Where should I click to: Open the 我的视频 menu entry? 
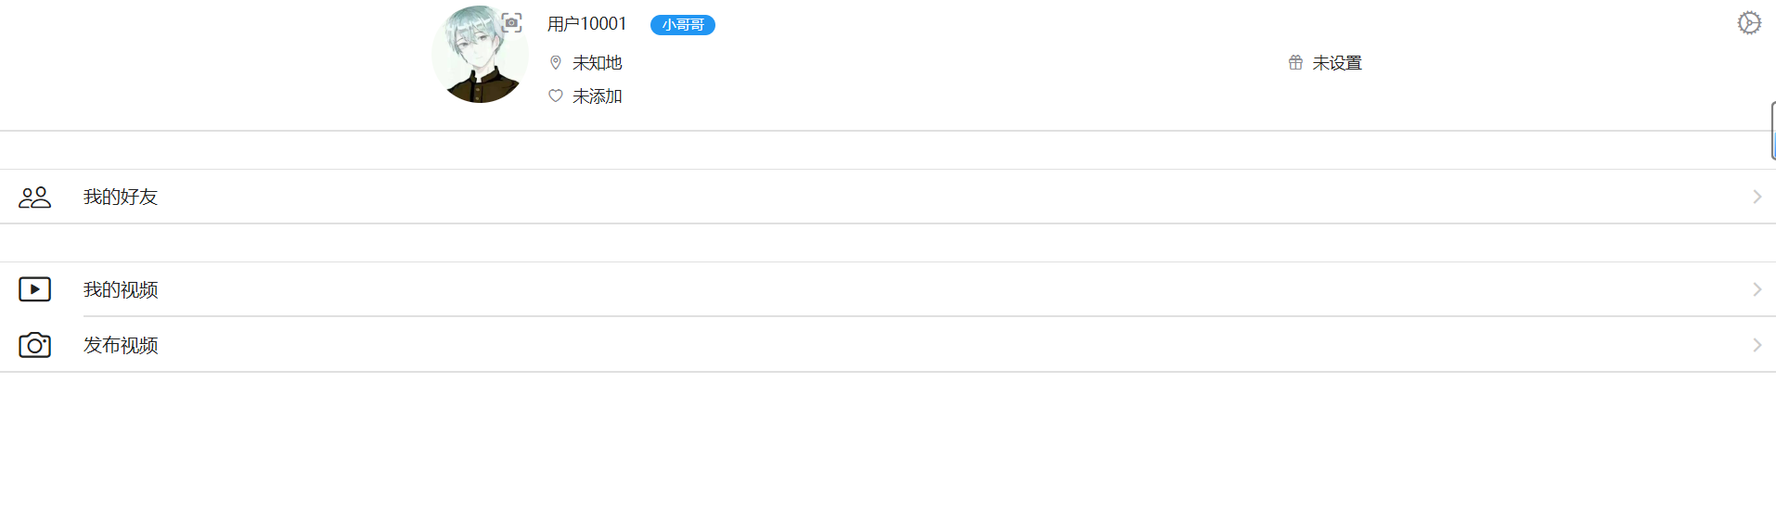coord(121,290)
